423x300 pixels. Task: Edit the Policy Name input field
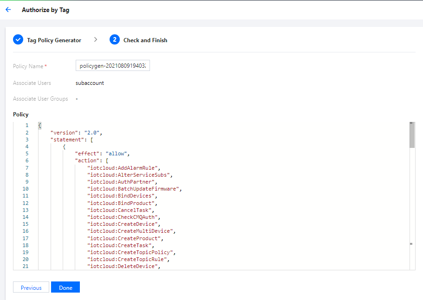[112, 66]
